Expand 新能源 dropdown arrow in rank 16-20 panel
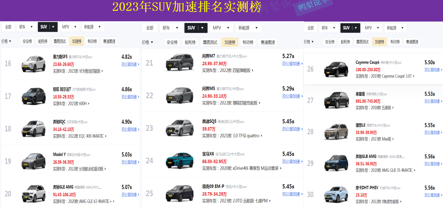This screenshot has width=443, height=207. pyautogui.click(x=99, y=27)
